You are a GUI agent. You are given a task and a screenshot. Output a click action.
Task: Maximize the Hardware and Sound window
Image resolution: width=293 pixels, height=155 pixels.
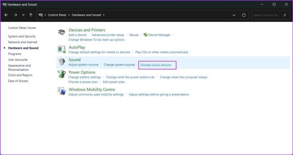pos(274,5)
